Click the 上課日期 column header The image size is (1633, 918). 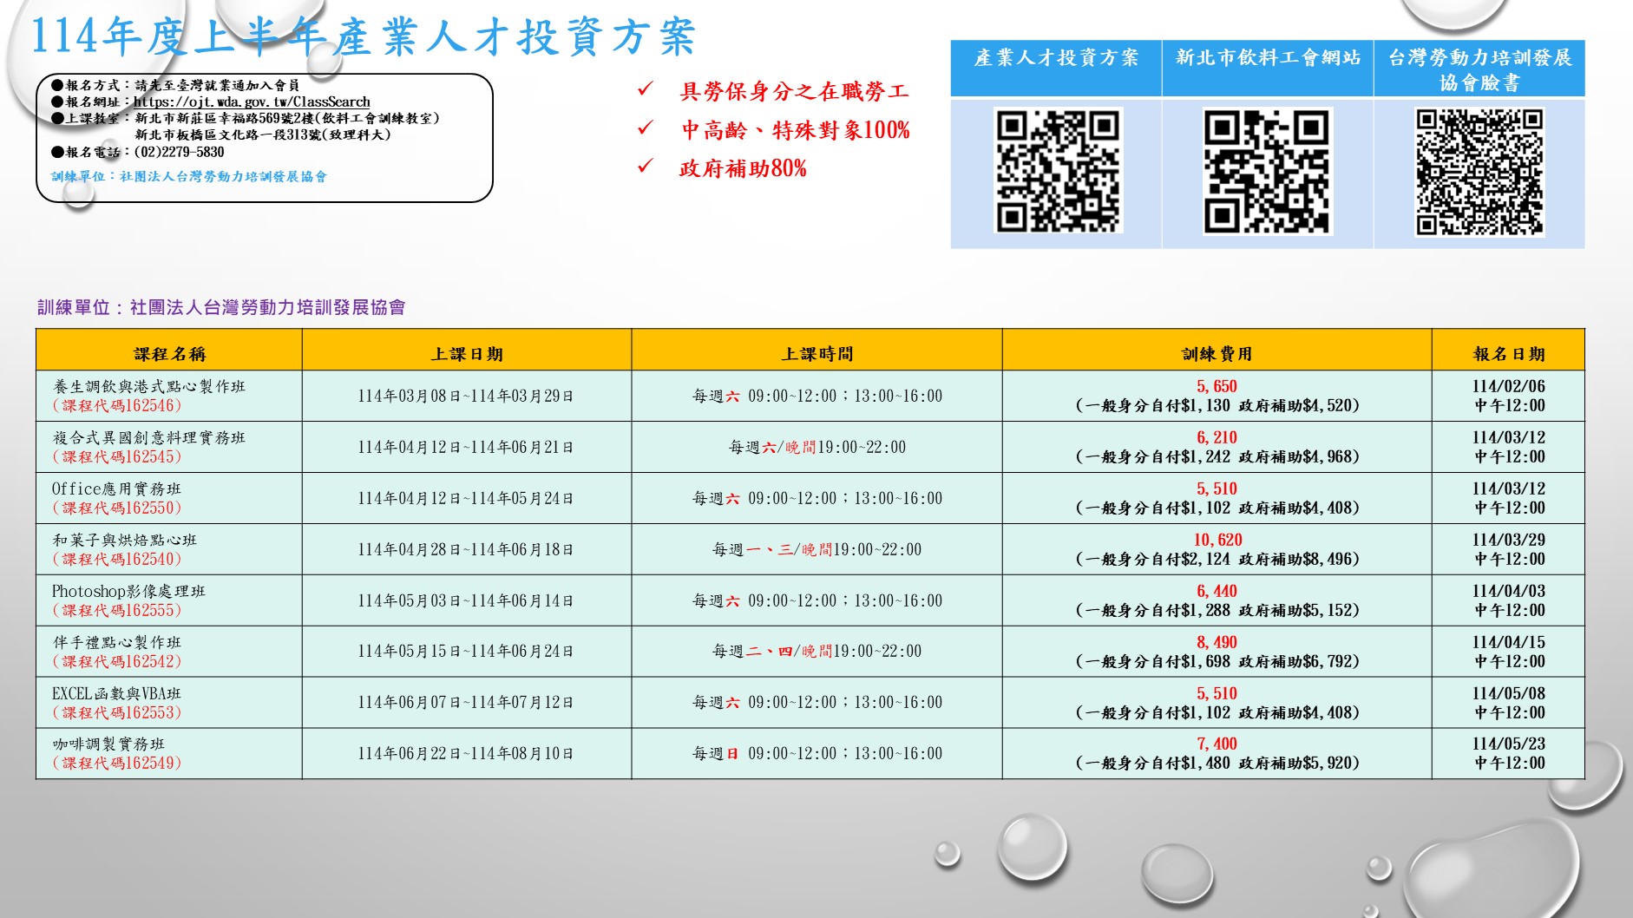coord(467,354)
